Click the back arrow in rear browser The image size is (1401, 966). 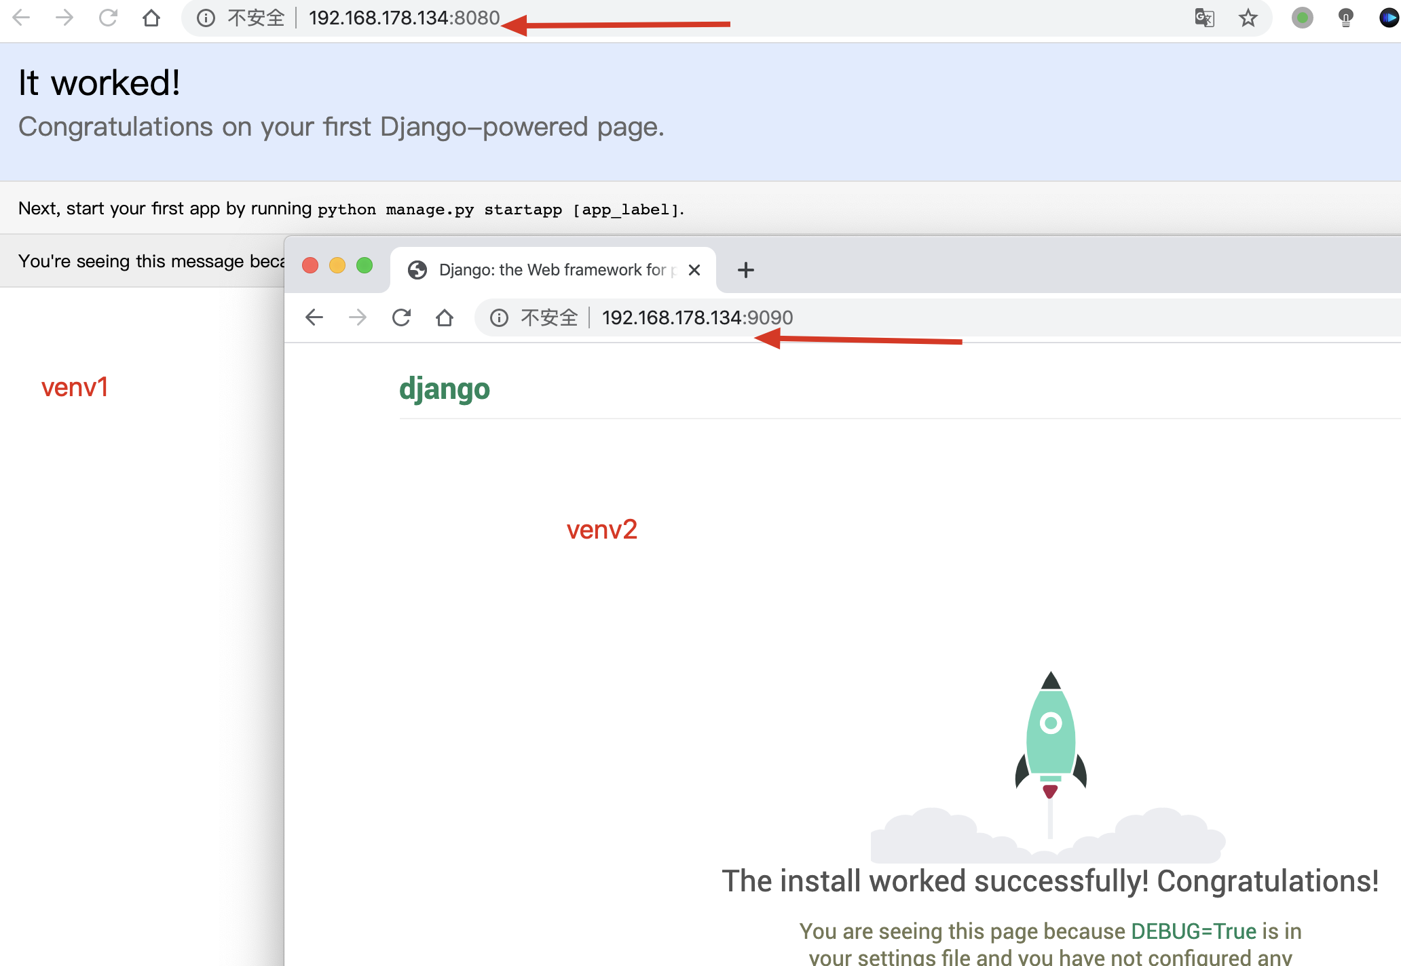(21, 18)
